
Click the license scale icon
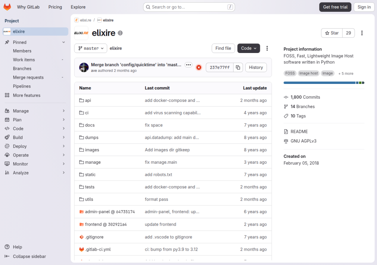(x=286, y=141)
